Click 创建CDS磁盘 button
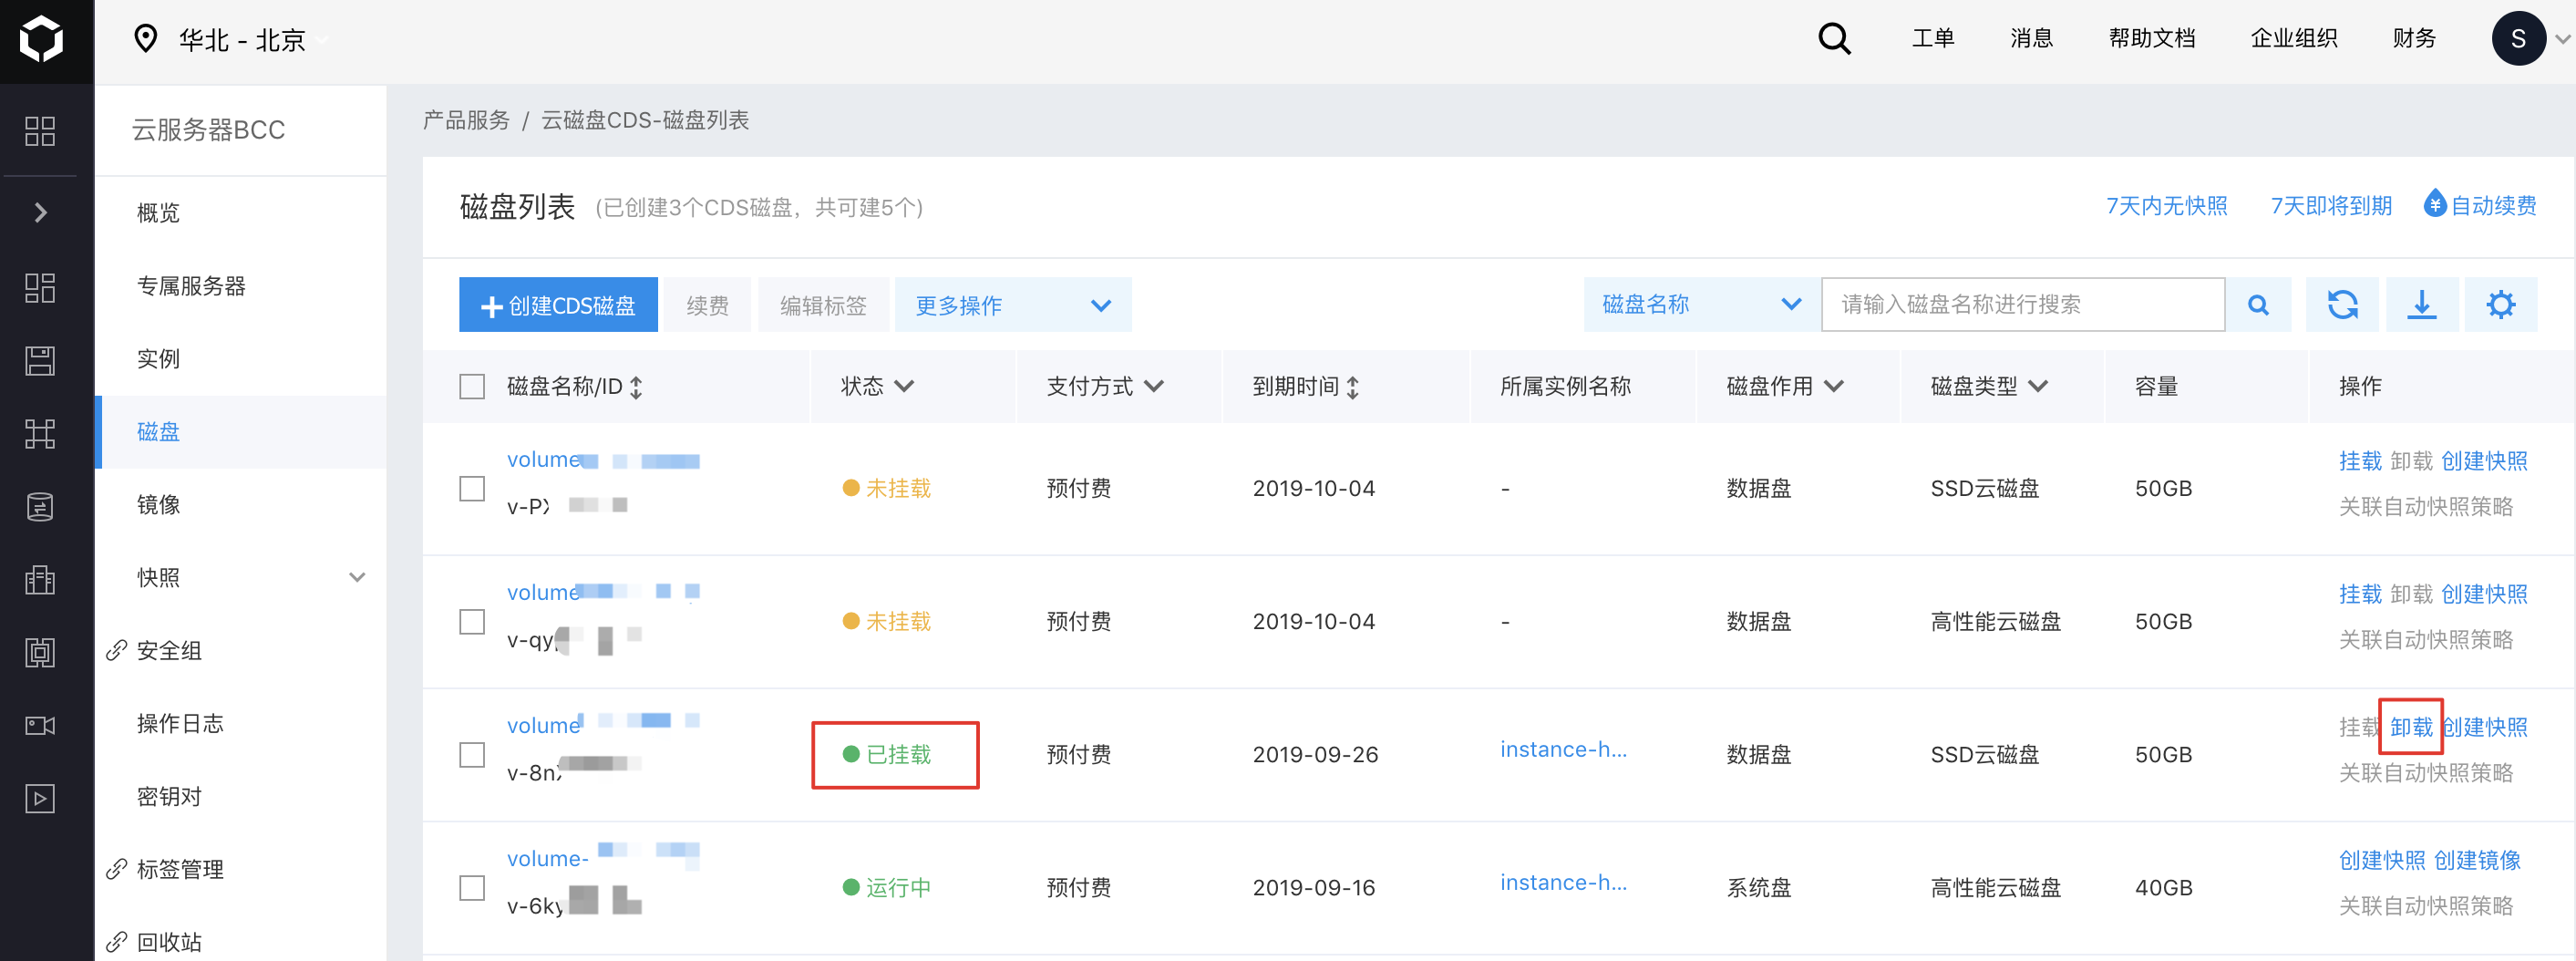2576x961 pixels. coord(558,305)
